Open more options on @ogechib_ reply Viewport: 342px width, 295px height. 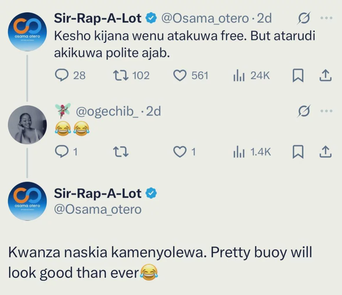pyautogui.click(x=327, y=111)
